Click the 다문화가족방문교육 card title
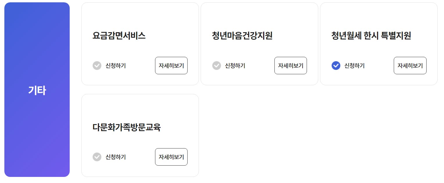Screen dimensions: 444x183 126,127
